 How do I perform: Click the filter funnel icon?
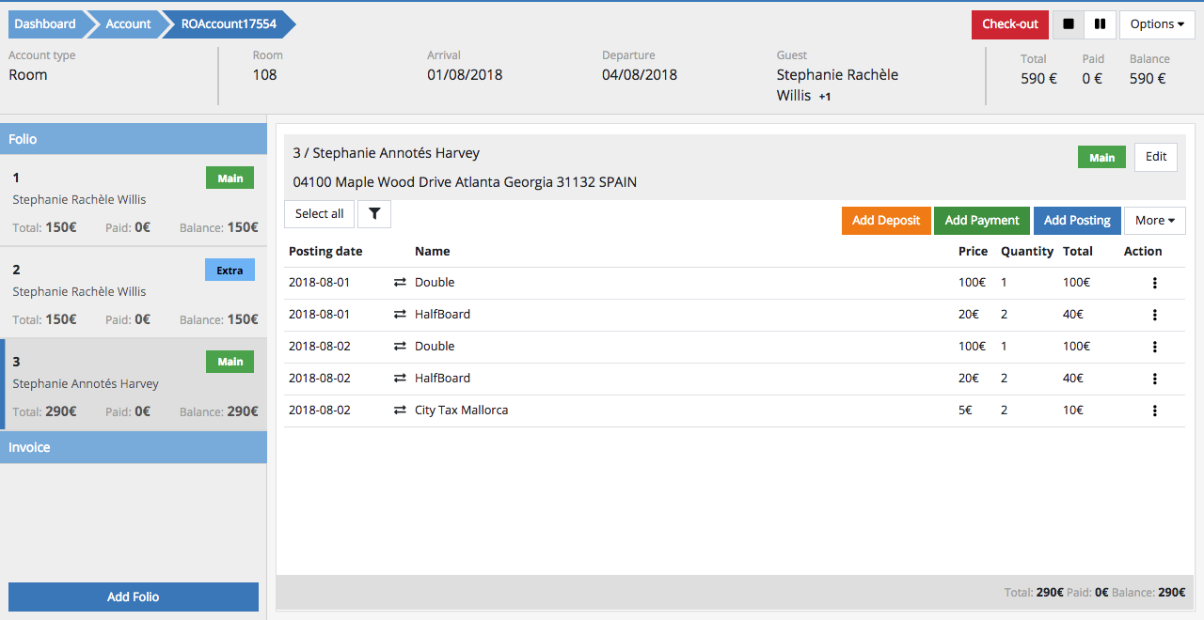point(374,214)
